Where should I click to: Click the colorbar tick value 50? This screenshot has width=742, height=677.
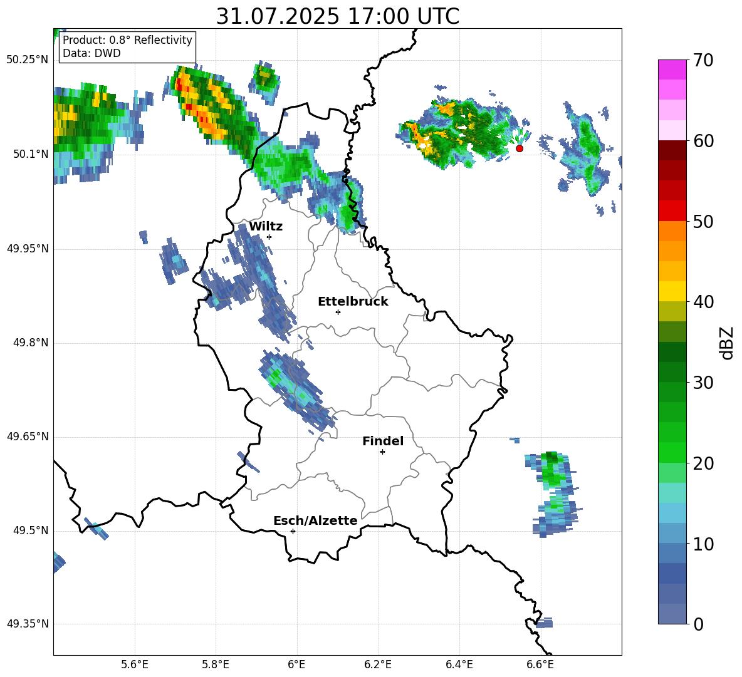703,221
